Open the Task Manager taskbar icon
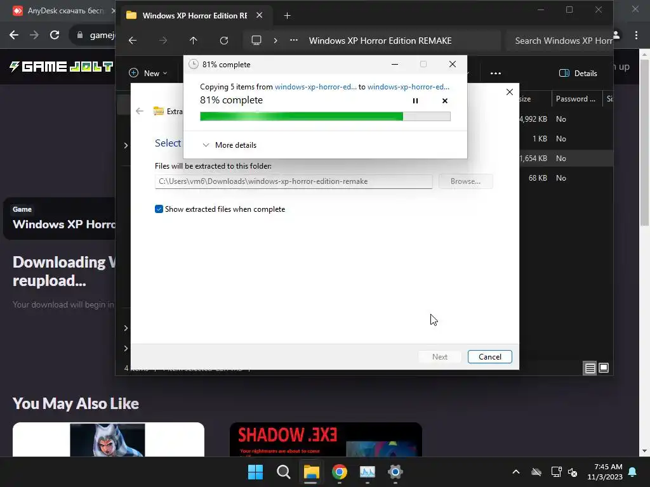 pyautogui.click(x=368, y=472)
